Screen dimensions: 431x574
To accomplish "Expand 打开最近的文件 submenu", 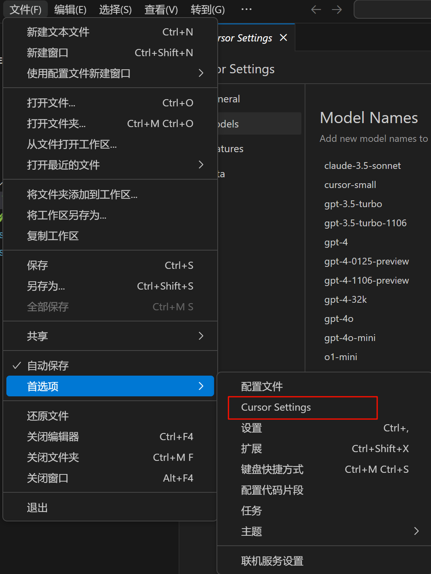I will pos(110,165).
